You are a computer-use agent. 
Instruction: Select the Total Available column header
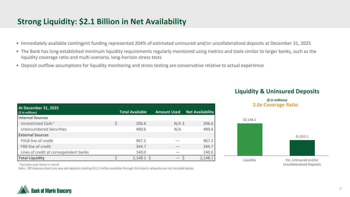[133, 112]
